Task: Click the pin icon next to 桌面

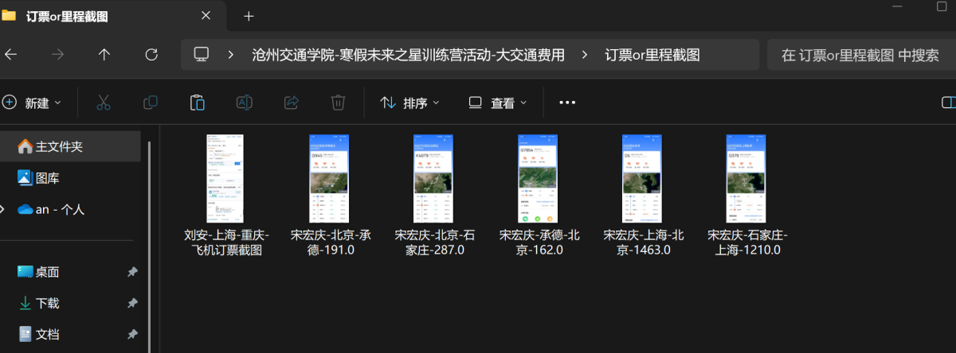Action: pos(132,272)
